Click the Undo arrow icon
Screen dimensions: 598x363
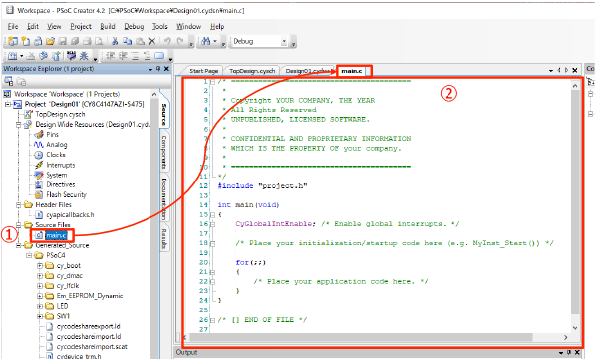tap(167, 41)
